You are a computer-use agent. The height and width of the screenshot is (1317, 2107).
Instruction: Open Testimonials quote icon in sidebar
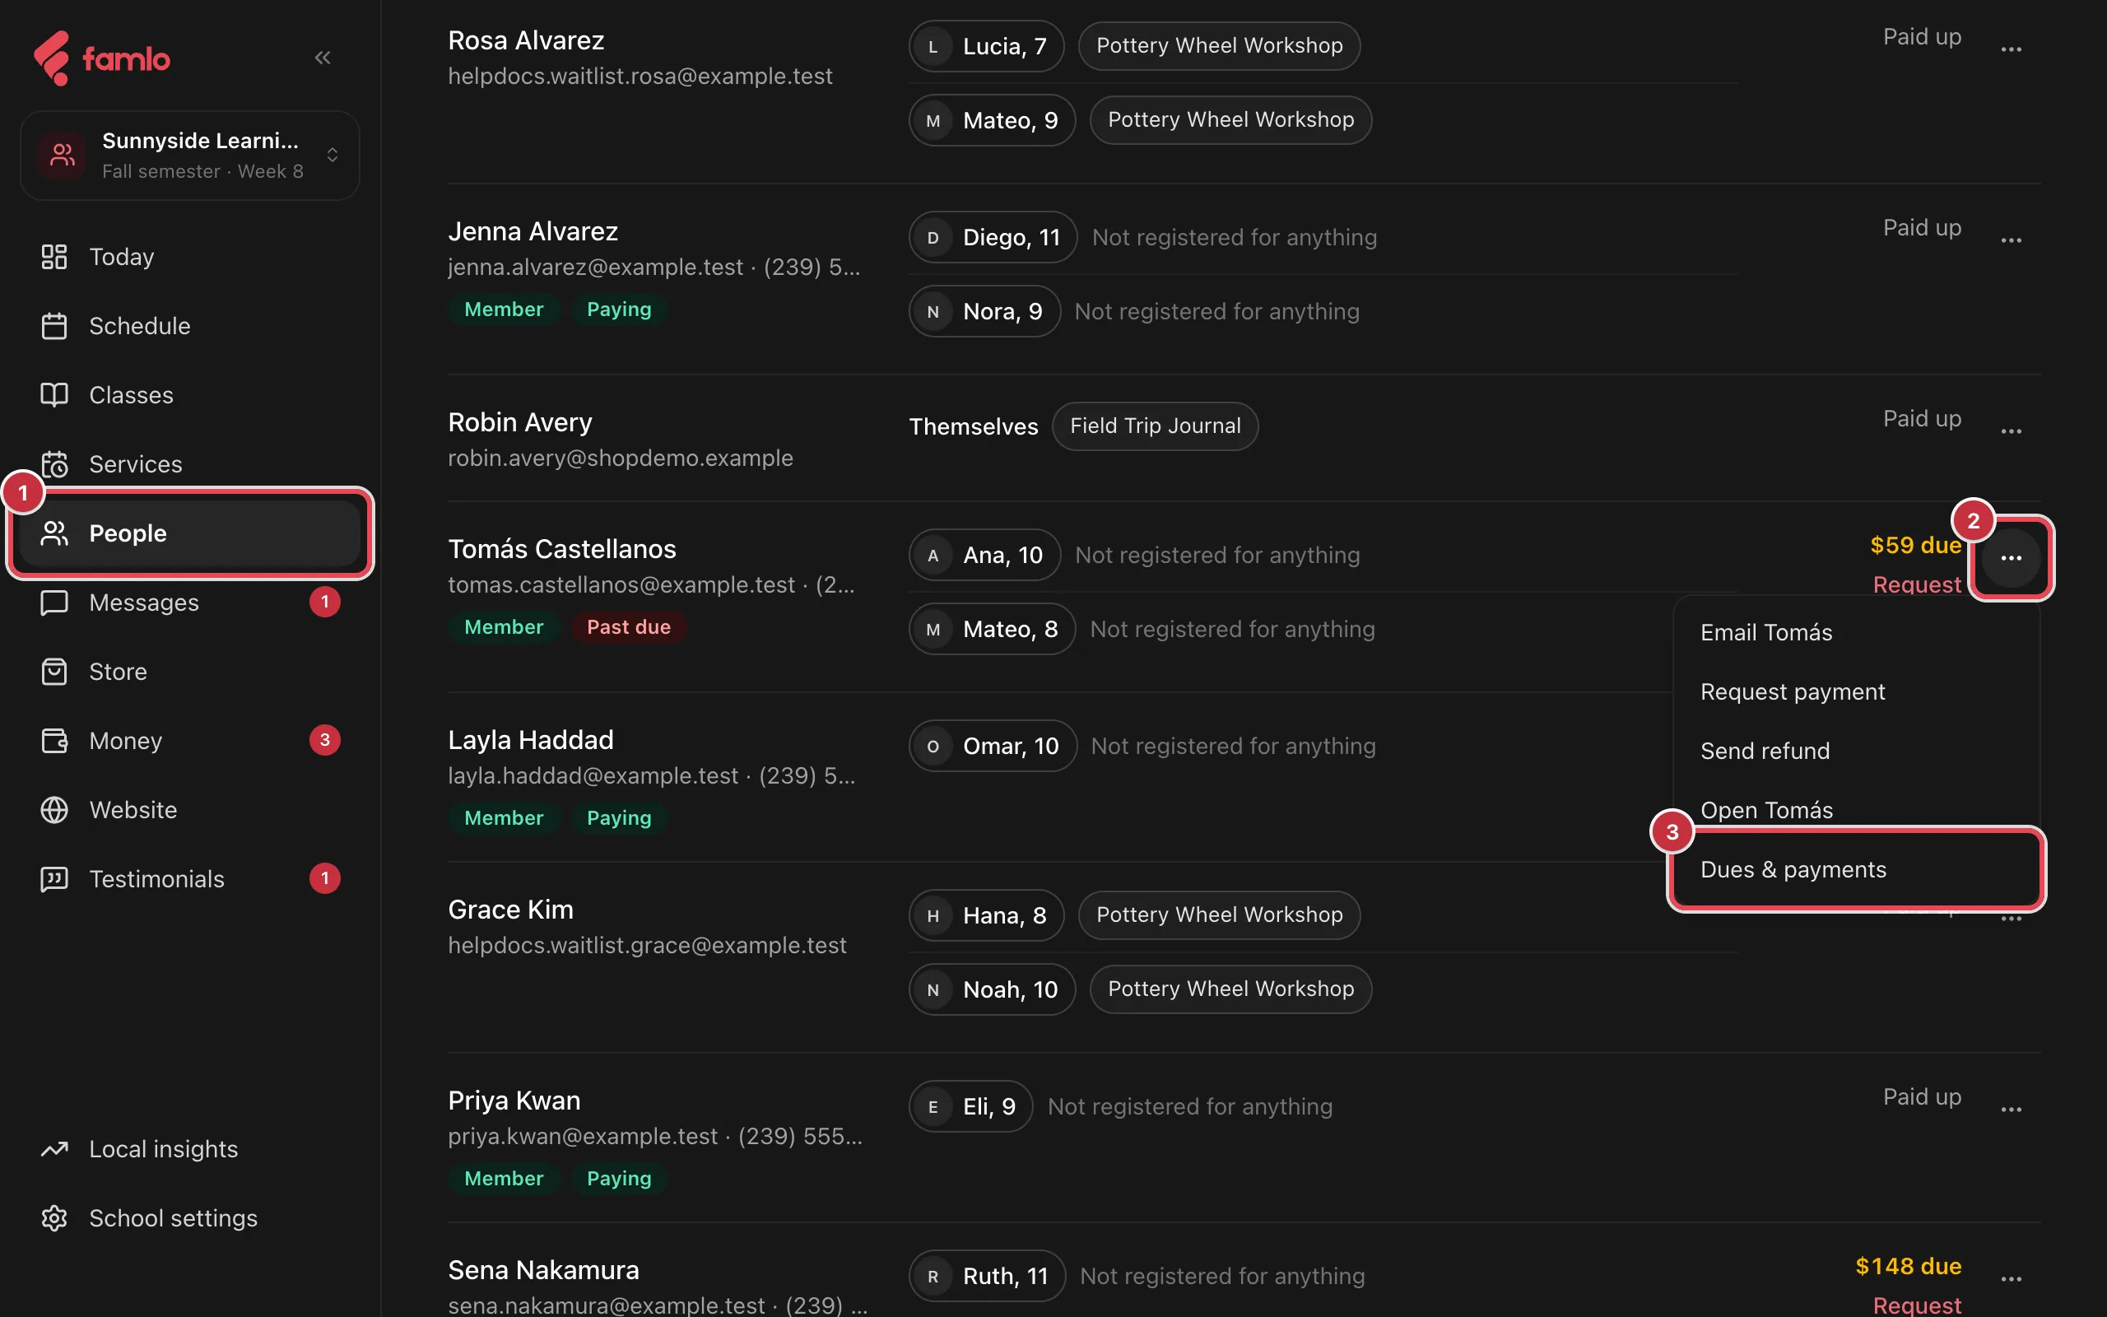tap(54, 879)
